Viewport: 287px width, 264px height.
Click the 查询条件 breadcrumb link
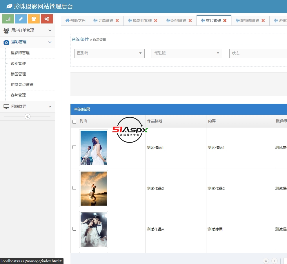(x=80, y=39)
